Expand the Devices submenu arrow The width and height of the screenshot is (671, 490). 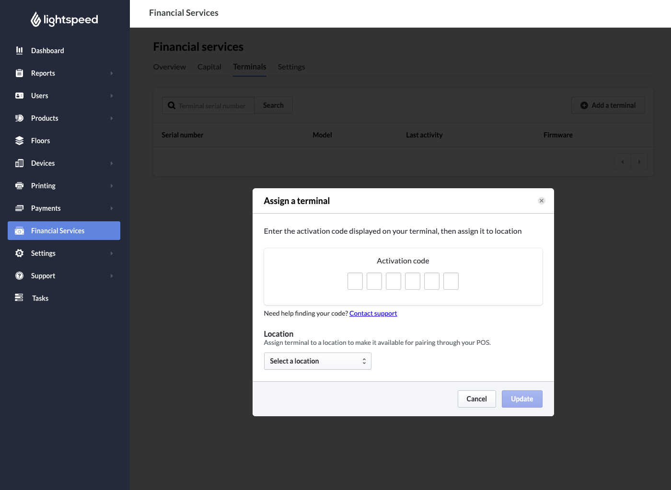(x=112, y=163)
